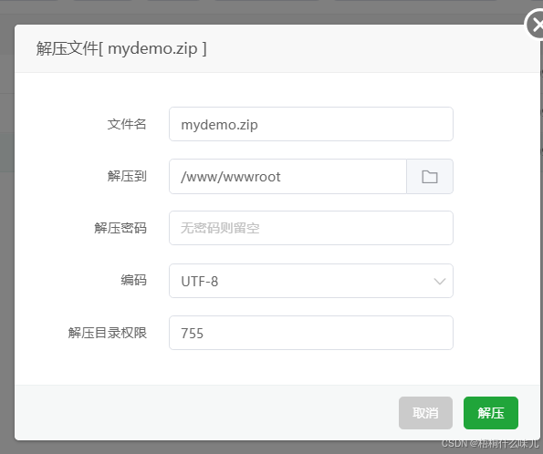The height and width of the screenshot is (454, 543).
Task: Click the dialog title 解压文件[ mydemo.zip ]
Action: (x=121, y=48)
